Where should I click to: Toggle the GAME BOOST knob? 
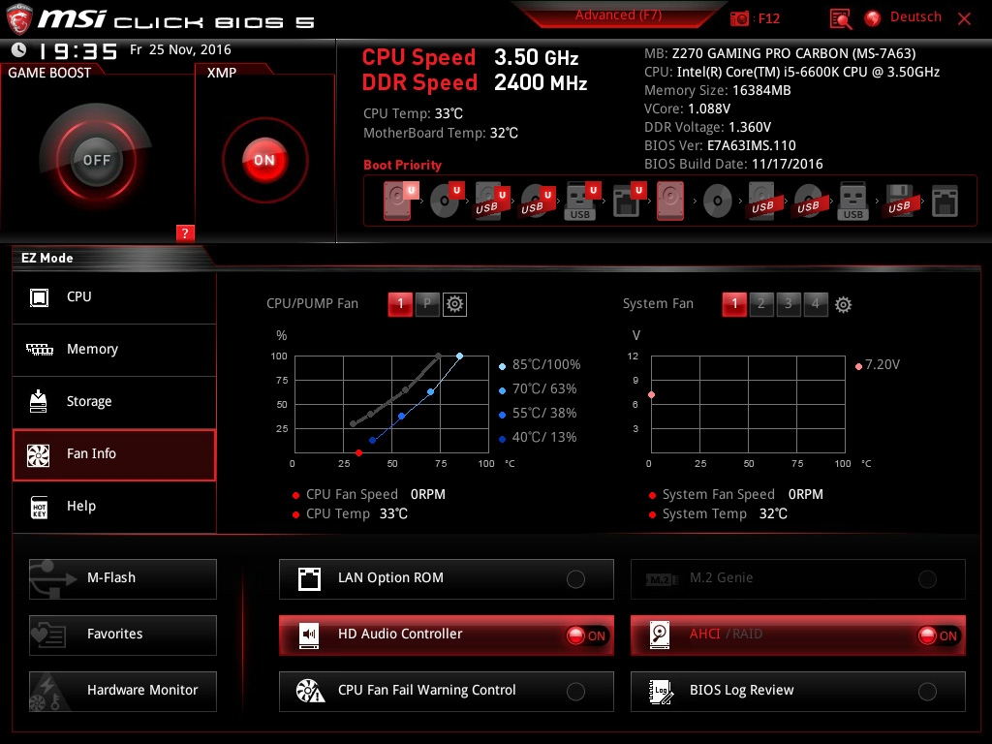point(96,160)
